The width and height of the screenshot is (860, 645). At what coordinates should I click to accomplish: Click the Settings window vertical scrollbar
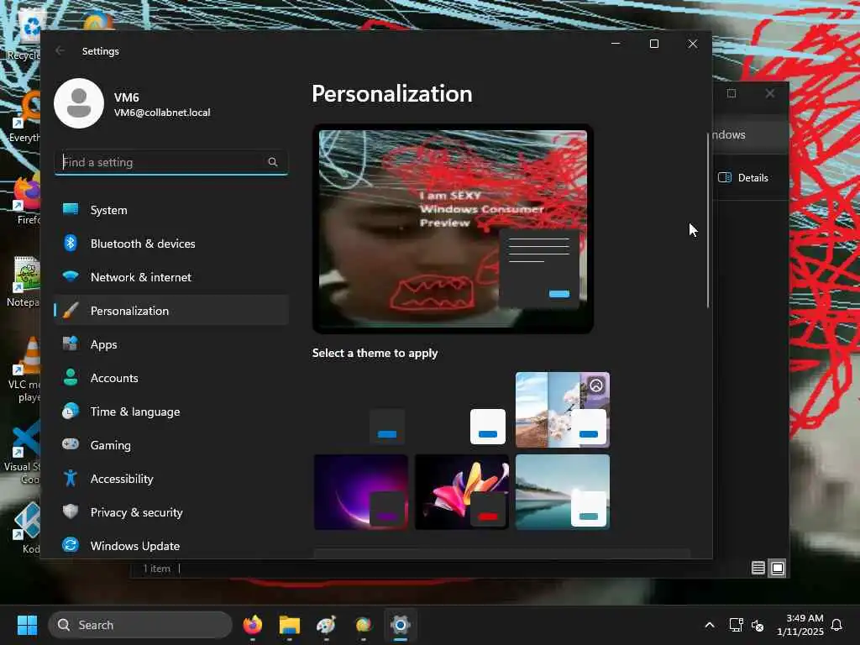707,219
